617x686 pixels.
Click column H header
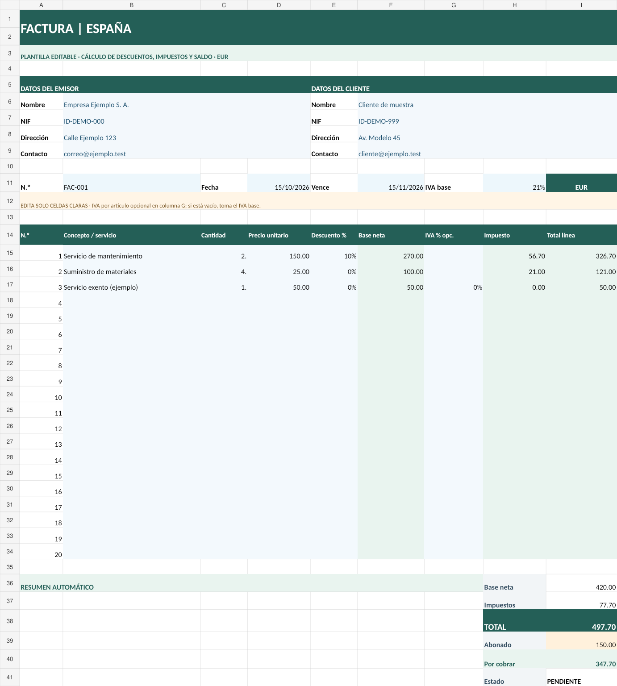coord(515,5)
